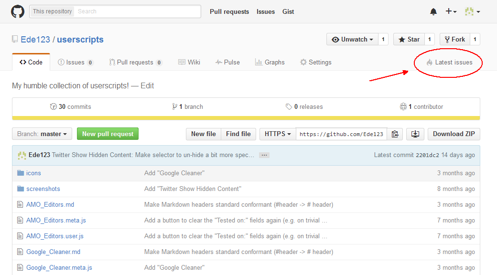
Task: Open Add "Twitter Show Hidden Content" commit
Action: tap(193, 189)
